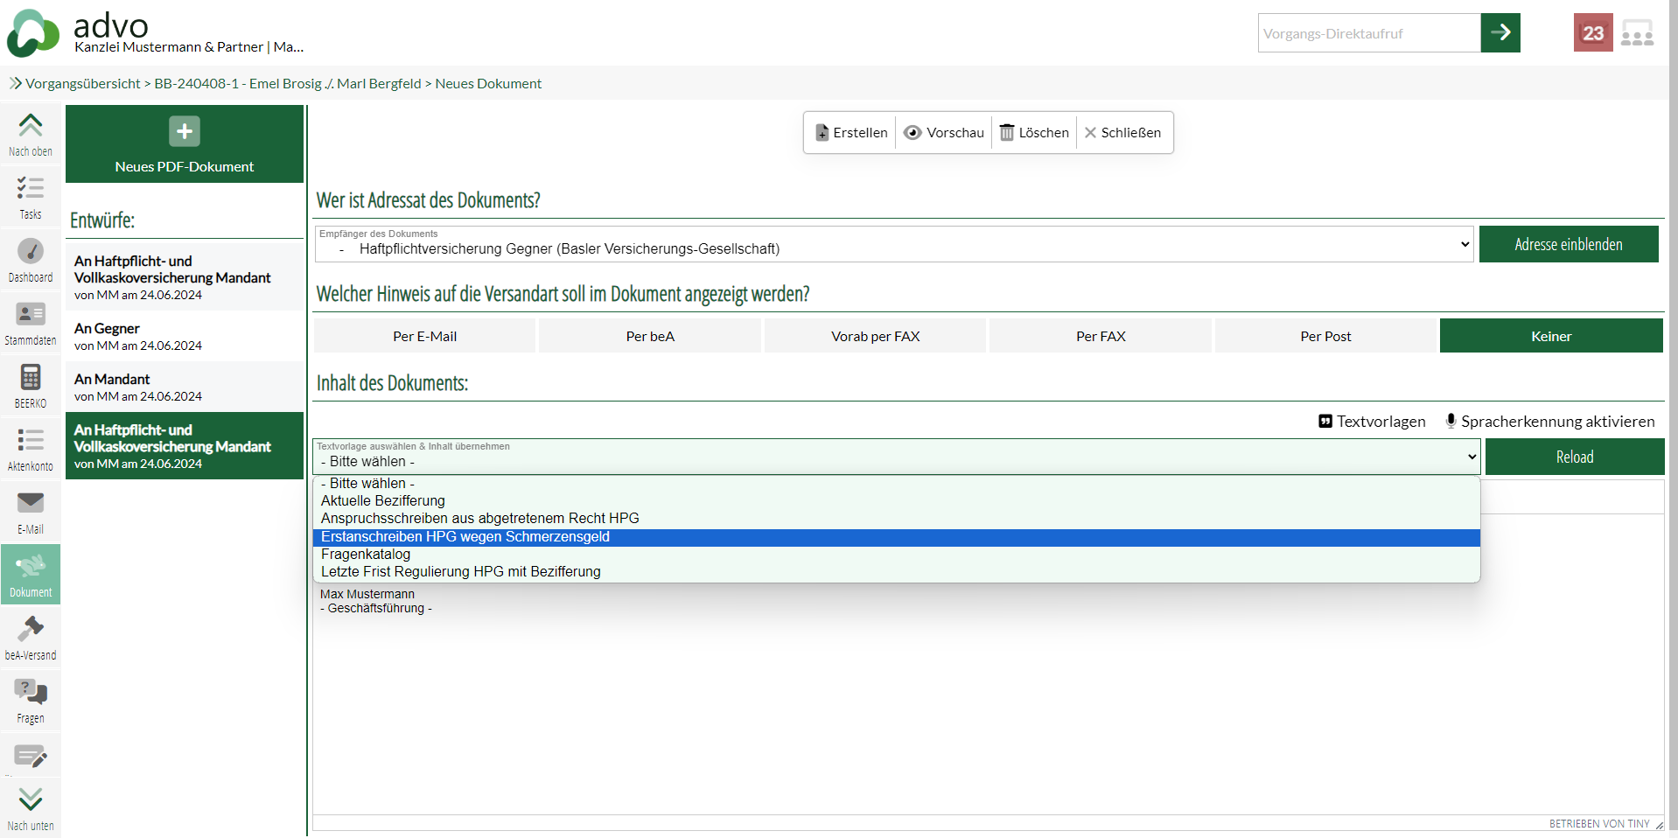1678x838 pixels.
Task: Click Vorschau in the toolbar
Action: [x=944, y=133]
